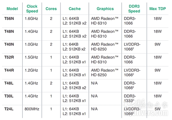The image size is (172, 120).
Task: Click the T48N model name
Action: click(9, 32)
